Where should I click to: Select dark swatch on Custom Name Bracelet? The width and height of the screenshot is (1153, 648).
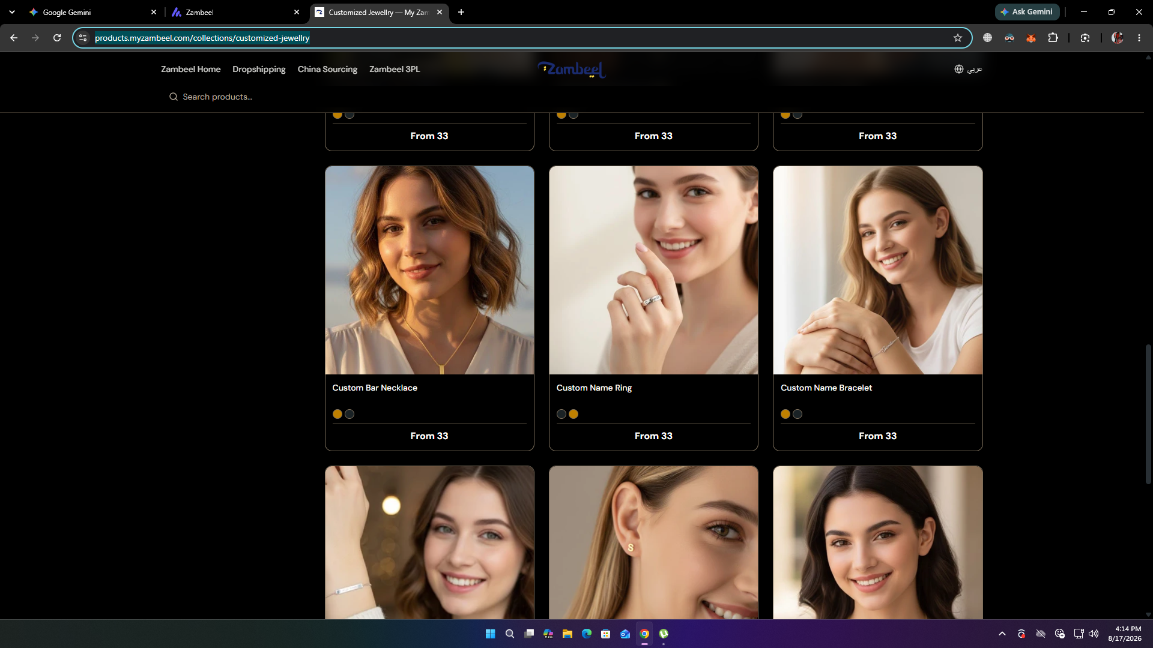[797, 414]
